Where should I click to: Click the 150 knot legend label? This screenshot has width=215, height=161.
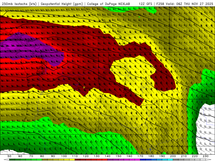pyautogui.click(x=119, y=156)
